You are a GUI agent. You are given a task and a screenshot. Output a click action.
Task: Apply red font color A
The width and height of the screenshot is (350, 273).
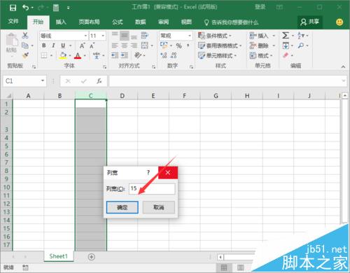78,55
